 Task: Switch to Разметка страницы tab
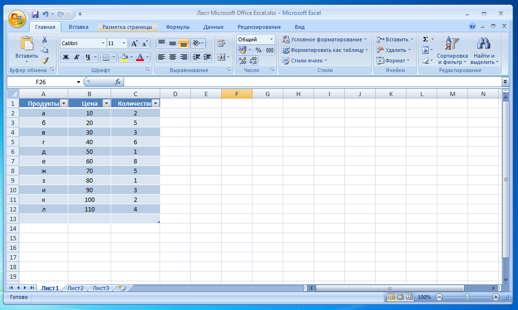pyautogui.click(x=127, y=27)
